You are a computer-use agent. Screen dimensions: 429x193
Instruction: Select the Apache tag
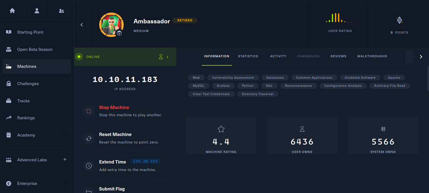(x=394, y=77)
